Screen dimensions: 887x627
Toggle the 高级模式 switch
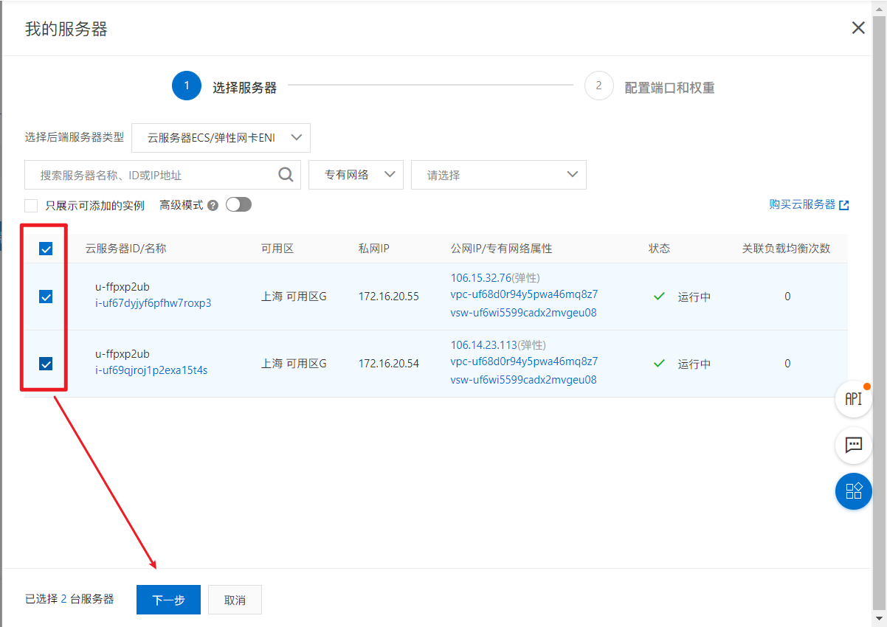(238, 204)
